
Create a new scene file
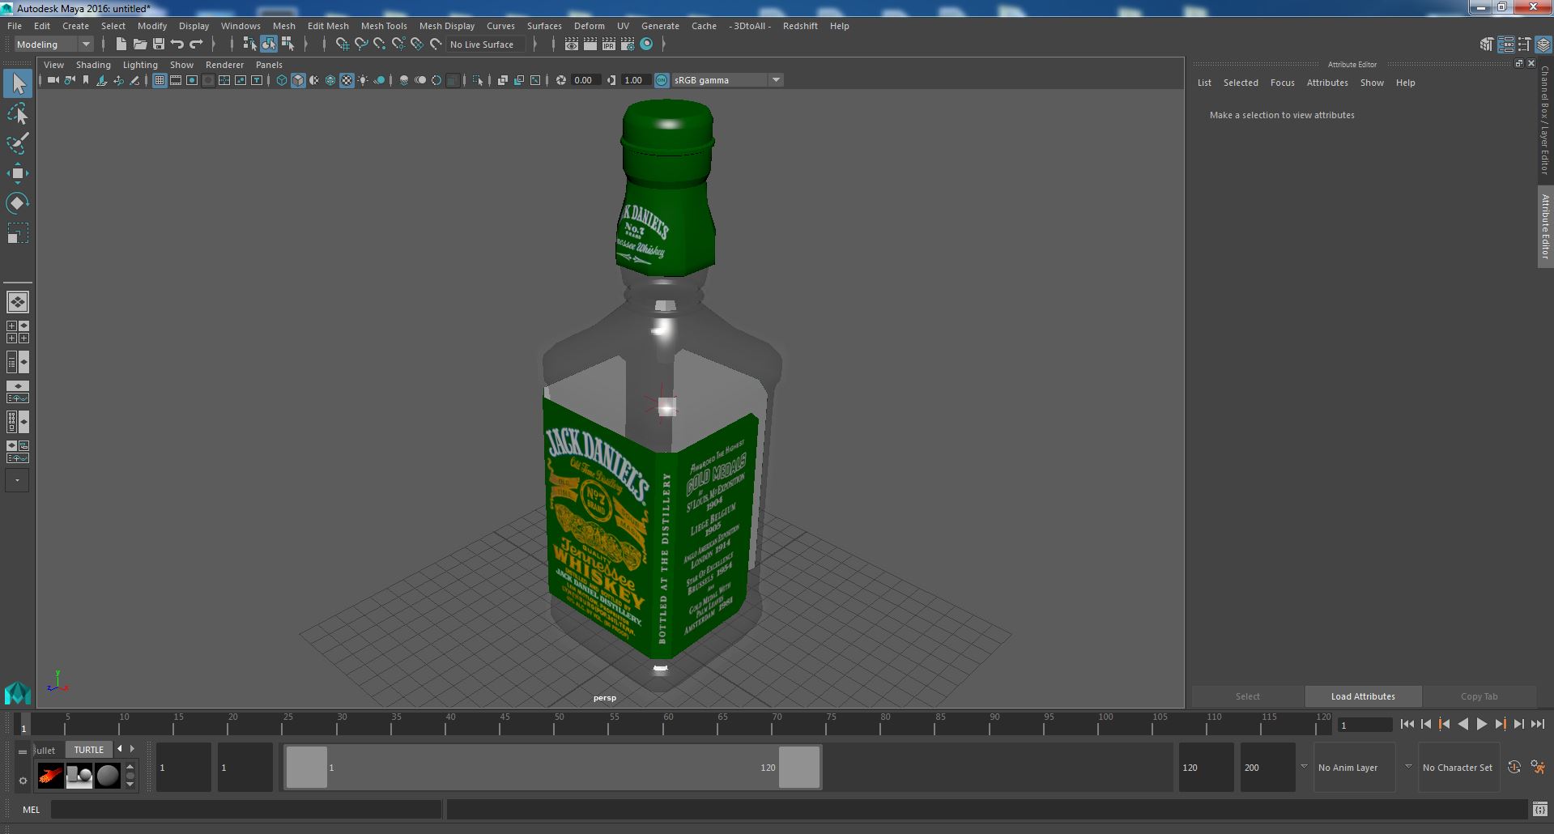click(121, 45)
